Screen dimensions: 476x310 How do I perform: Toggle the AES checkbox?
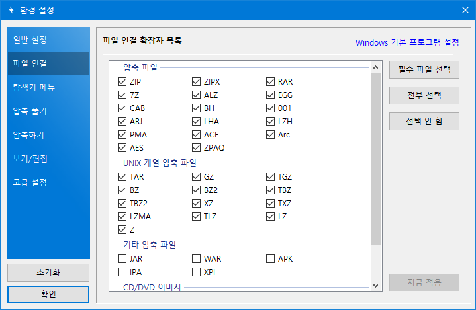[122, 147]
